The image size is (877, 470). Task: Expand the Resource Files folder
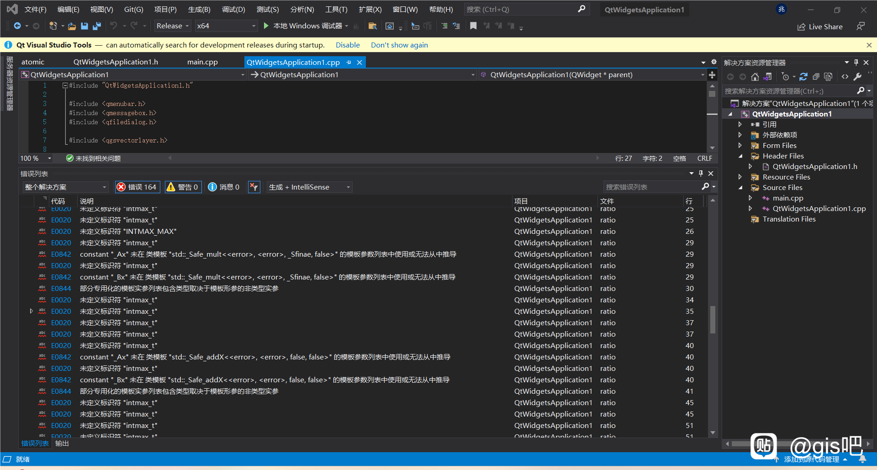tap(740, 177)
